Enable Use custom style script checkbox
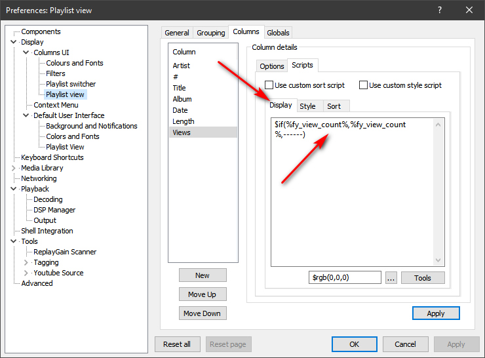This screenshot has height=358, width=485. point(363,85)
